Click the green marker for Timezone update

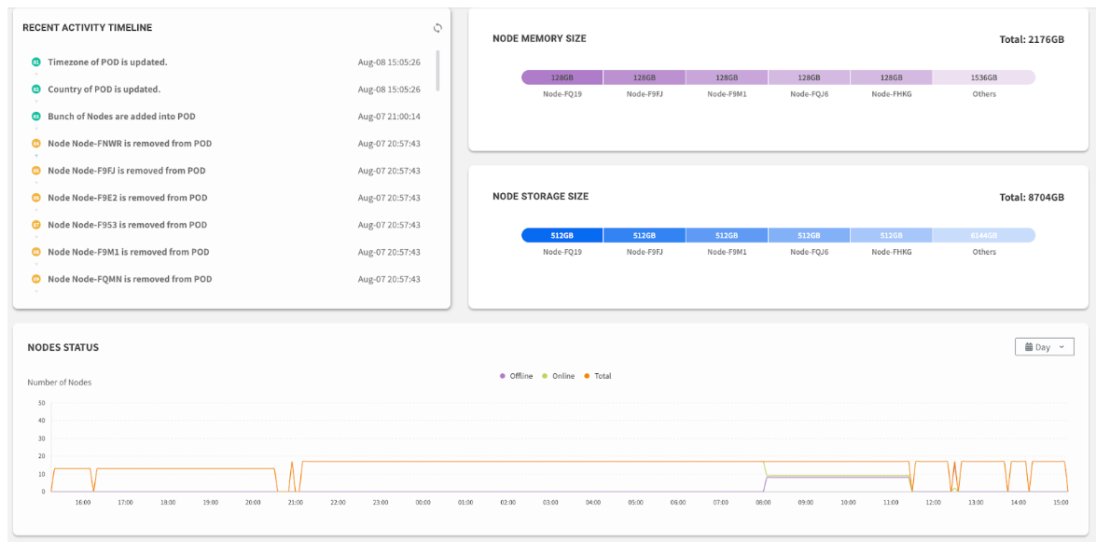click(36, 62)
